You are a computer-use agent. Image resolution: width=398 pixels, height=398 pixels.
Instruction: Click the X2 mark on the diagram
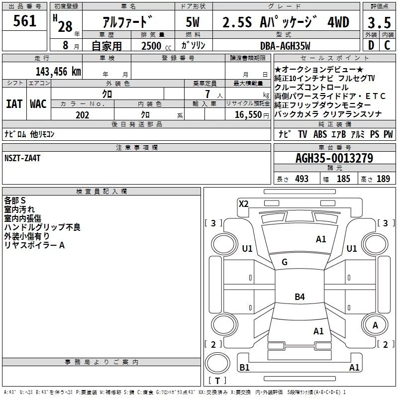pyautogui.click(x=243, y=204)
